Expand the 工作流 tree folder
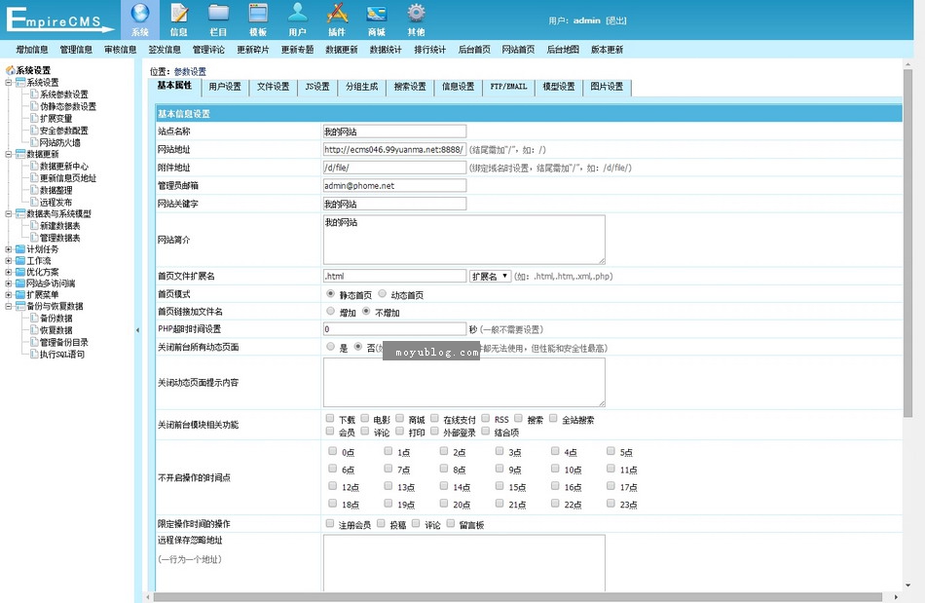 [x=8, y=260]
